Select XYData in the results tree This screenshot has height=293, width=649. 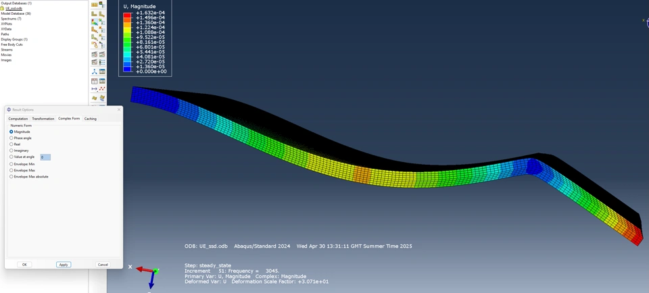[6, 29]
